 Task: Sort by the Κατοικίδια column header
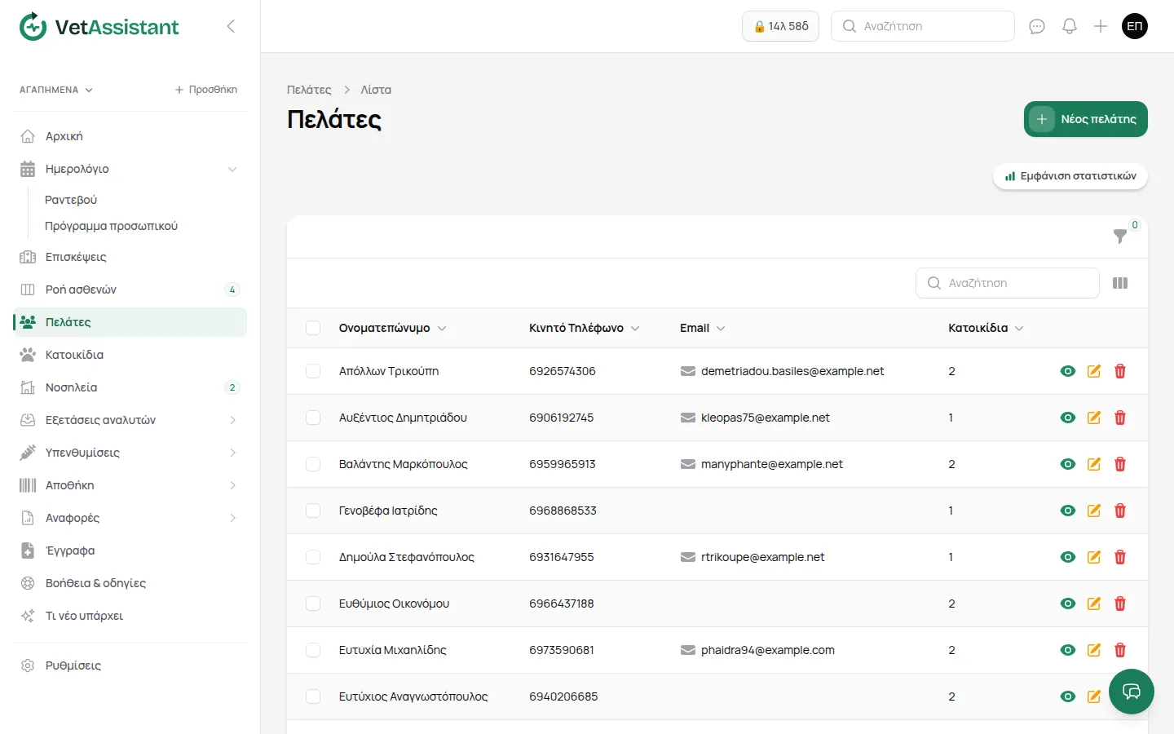pyautogui.click(x=985, y=328)
